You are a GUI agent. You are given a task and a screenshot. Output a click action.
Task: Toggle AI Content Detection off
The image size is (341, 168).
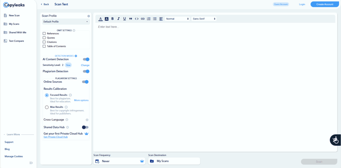click(x=86, y=59)
